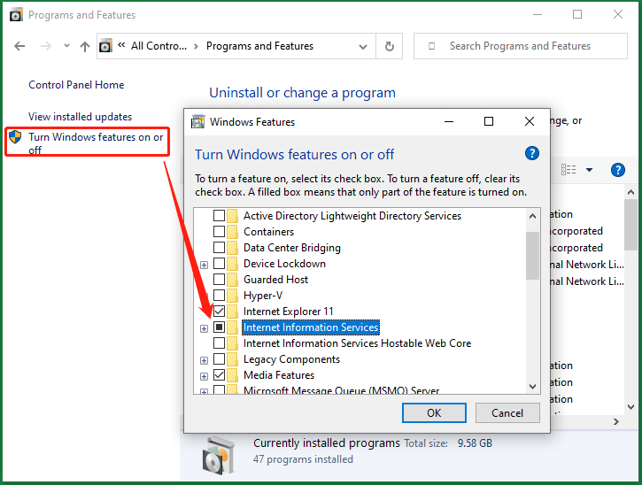This screenshot has height=485, width=642.
Task: Focus the Search Programs and Features box
Action: [521, 46]
